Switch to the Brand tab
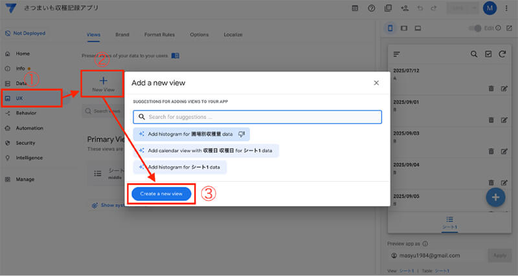 point(122,34)
